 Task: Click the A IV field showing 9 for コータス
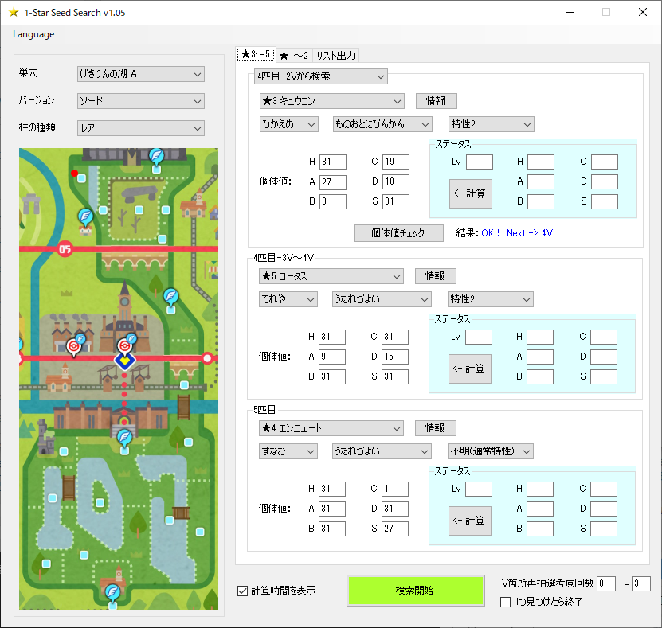point(332,357)
